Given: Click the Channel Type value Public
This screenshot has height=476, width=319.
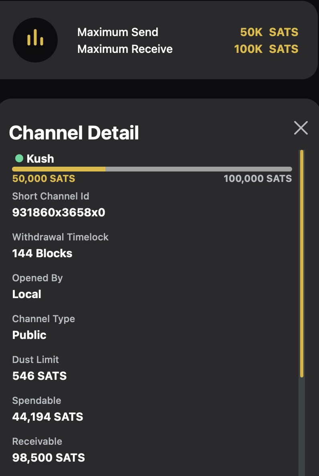Looking at the screenshot, I should [29, 335].
